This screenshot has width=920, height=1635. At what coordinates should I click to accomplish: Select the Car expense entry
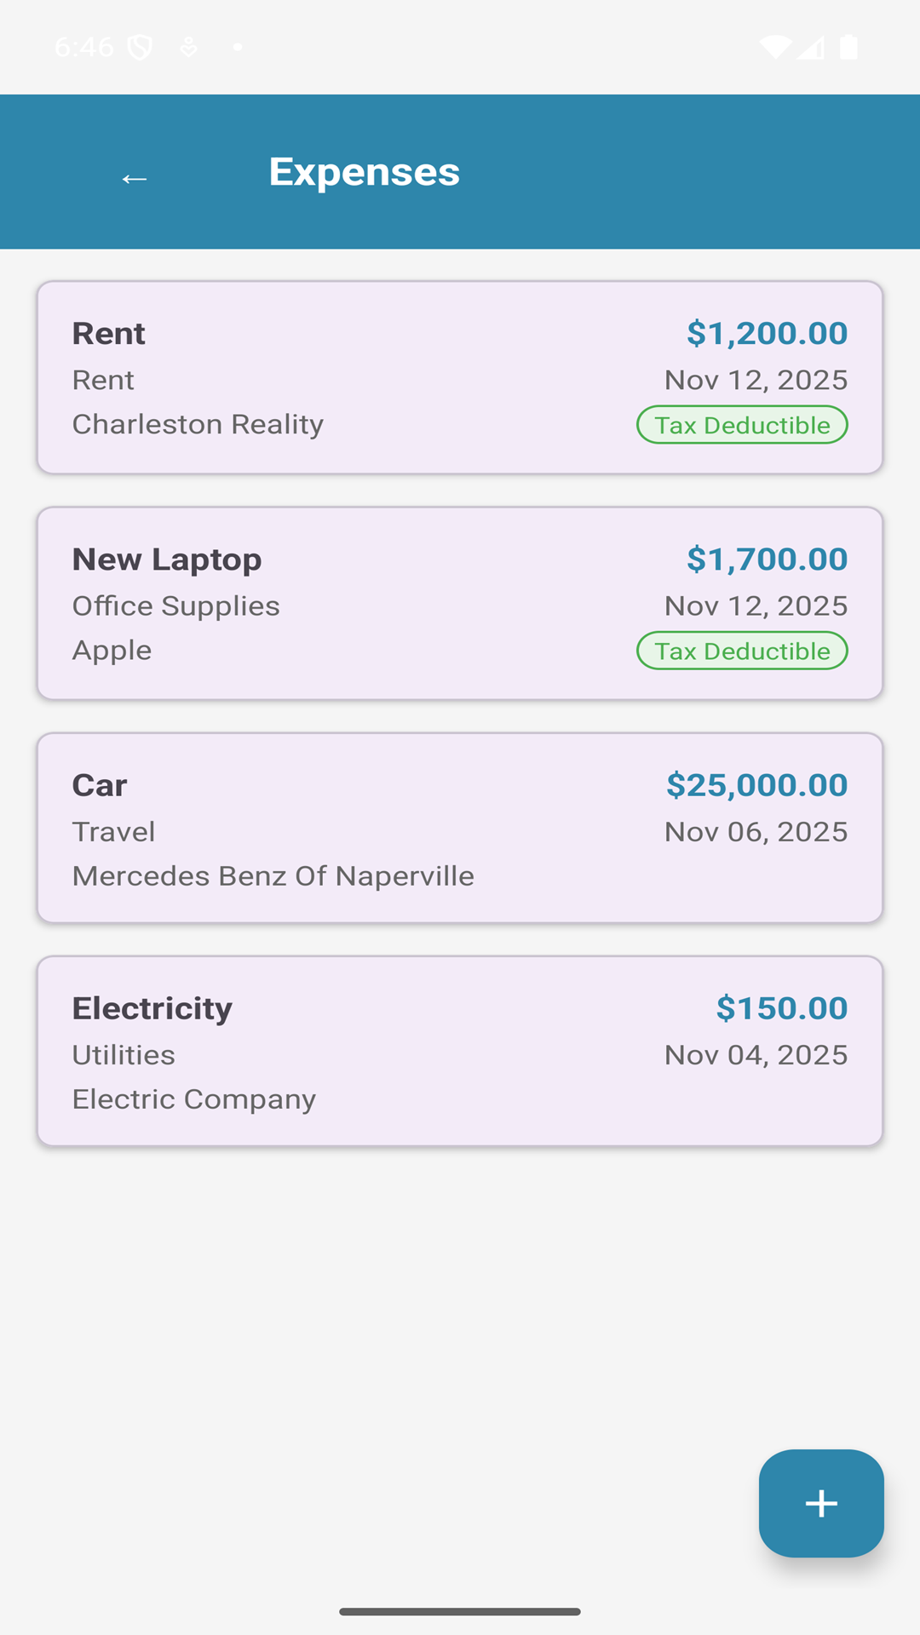coord(460,828)
